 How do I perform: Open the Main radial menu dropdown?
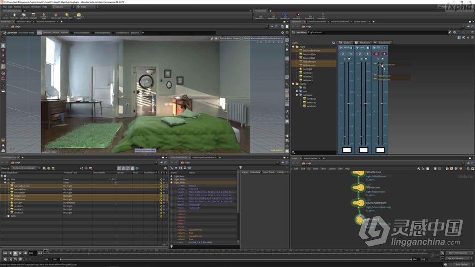tap(88, 6)
